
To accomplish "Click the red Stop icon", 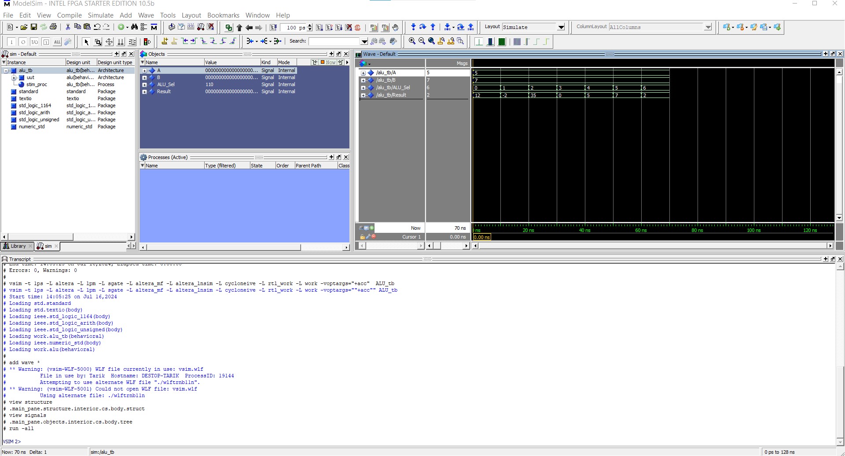I will tap(358, 27).
